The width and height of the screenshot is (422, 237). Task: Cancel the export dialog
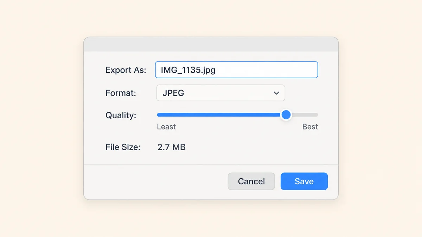[251, 181]
